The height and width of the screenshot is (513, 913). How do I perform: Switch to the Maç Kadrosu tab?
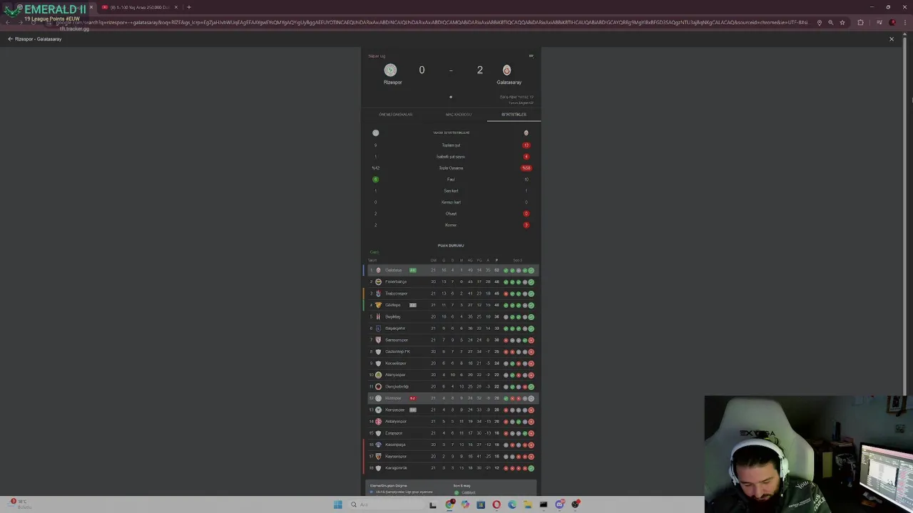tap(458, 115)
